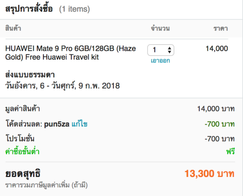Click the (1 items) count text
The height and width of the screenshot is (196, 243).
tap(75, 9)
